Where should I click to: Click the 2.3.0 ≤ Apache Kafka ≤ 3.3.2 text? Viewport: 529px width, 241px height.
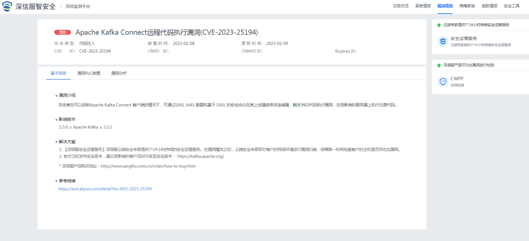(x=85, y=127)
